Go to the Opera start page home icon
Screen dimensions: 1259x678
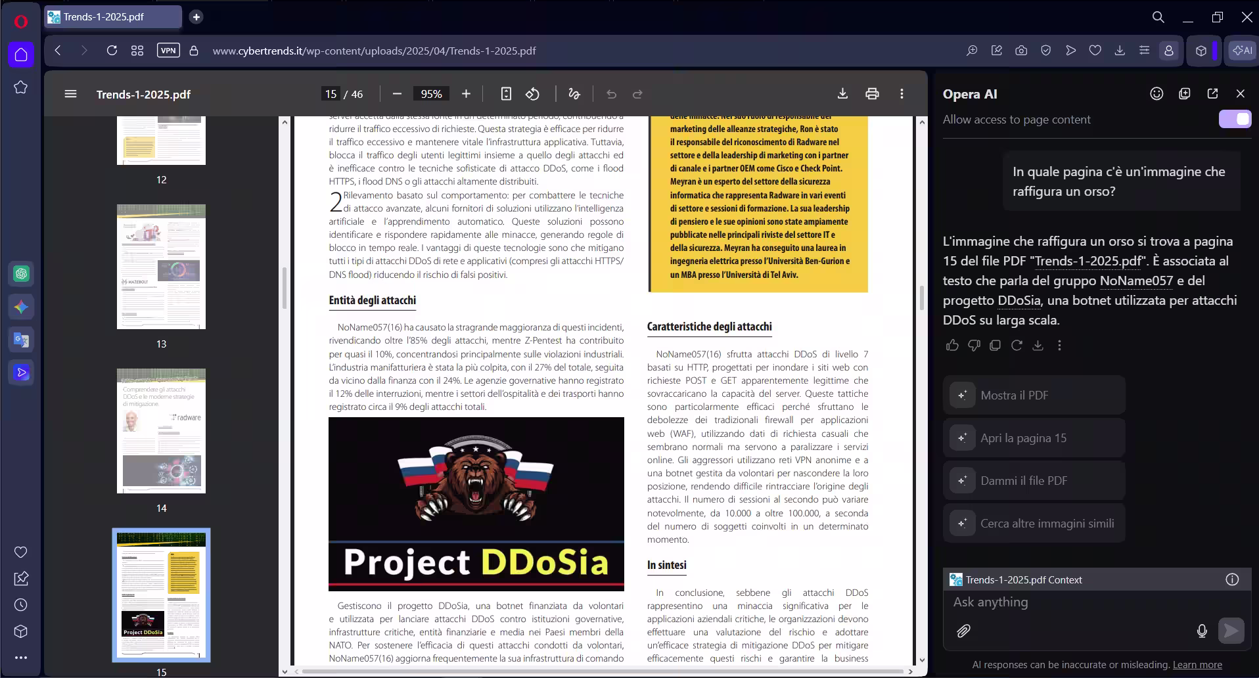pyautogui.click(x=20, y=54)
